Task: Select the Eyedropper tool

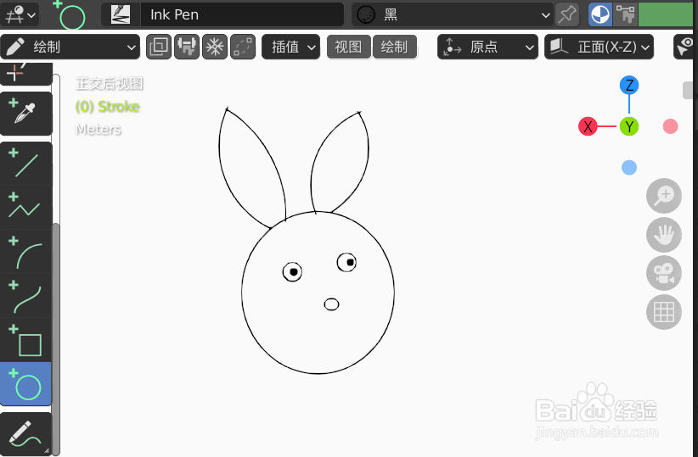Action: 25,114
